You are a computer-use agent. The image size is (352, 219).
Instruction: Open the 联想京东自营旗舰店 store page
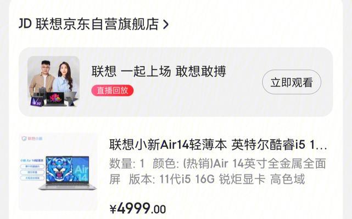click(x=97, y=24)
